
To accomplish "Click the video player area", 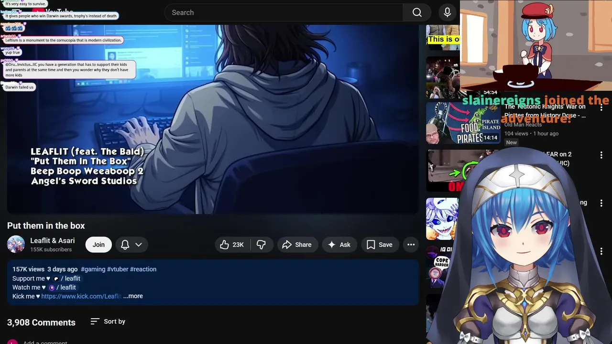I will tap(213, 119).
